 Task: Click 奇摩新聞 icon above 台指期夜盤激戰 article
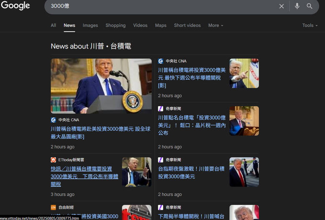(x=161, y=160)
